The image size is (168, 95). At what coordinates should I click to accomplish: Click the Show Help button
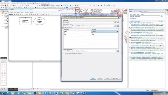[116, 79]
